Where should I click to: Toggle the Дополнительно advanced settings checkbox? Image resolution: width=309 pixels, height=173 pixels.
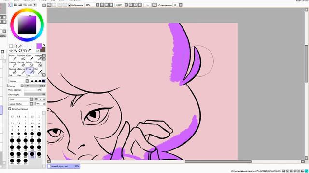10,109
